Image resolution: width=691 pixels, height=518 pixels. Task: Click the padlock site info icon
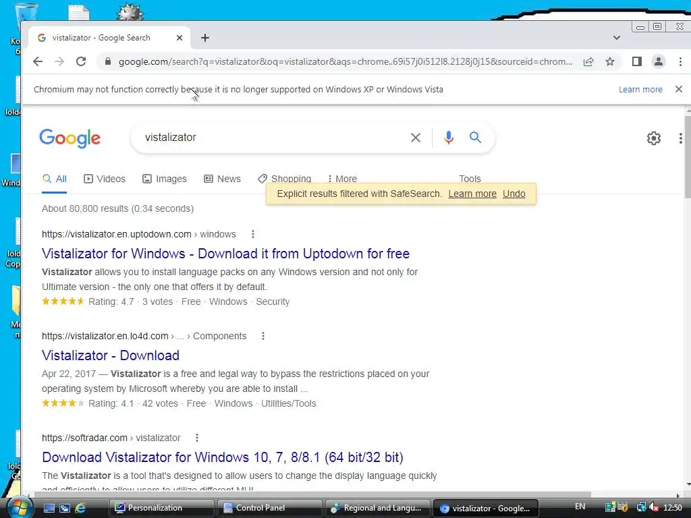(107, 61)
